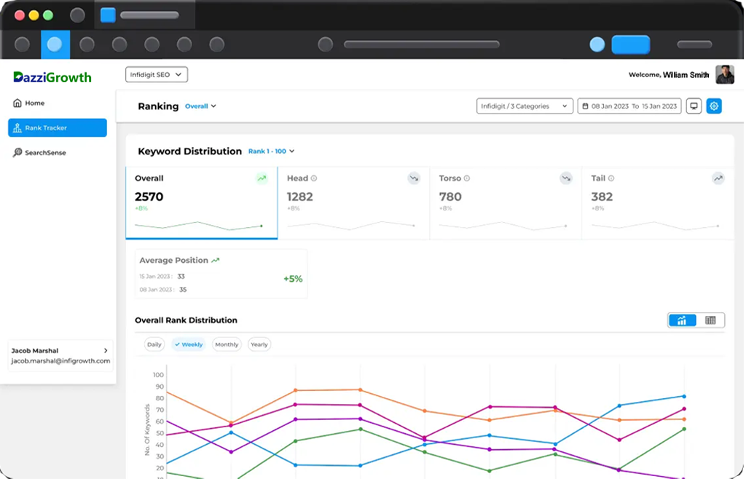
Task: Open SearchSense in the sidebar
Action: [x=45, y=153]
